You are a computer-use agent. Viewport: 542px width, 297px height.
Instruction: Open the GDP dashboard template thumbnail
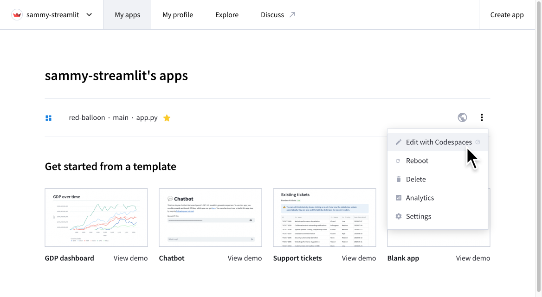(96, 217)
